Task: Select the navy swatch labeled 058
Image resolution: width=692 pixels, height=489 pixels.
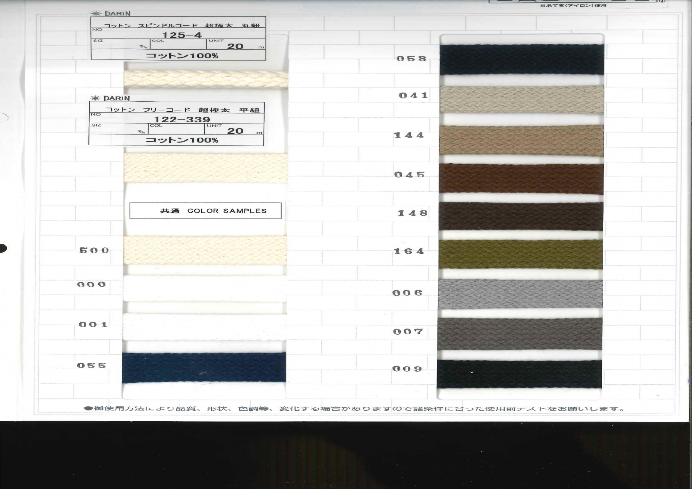Action: point(521,60)
